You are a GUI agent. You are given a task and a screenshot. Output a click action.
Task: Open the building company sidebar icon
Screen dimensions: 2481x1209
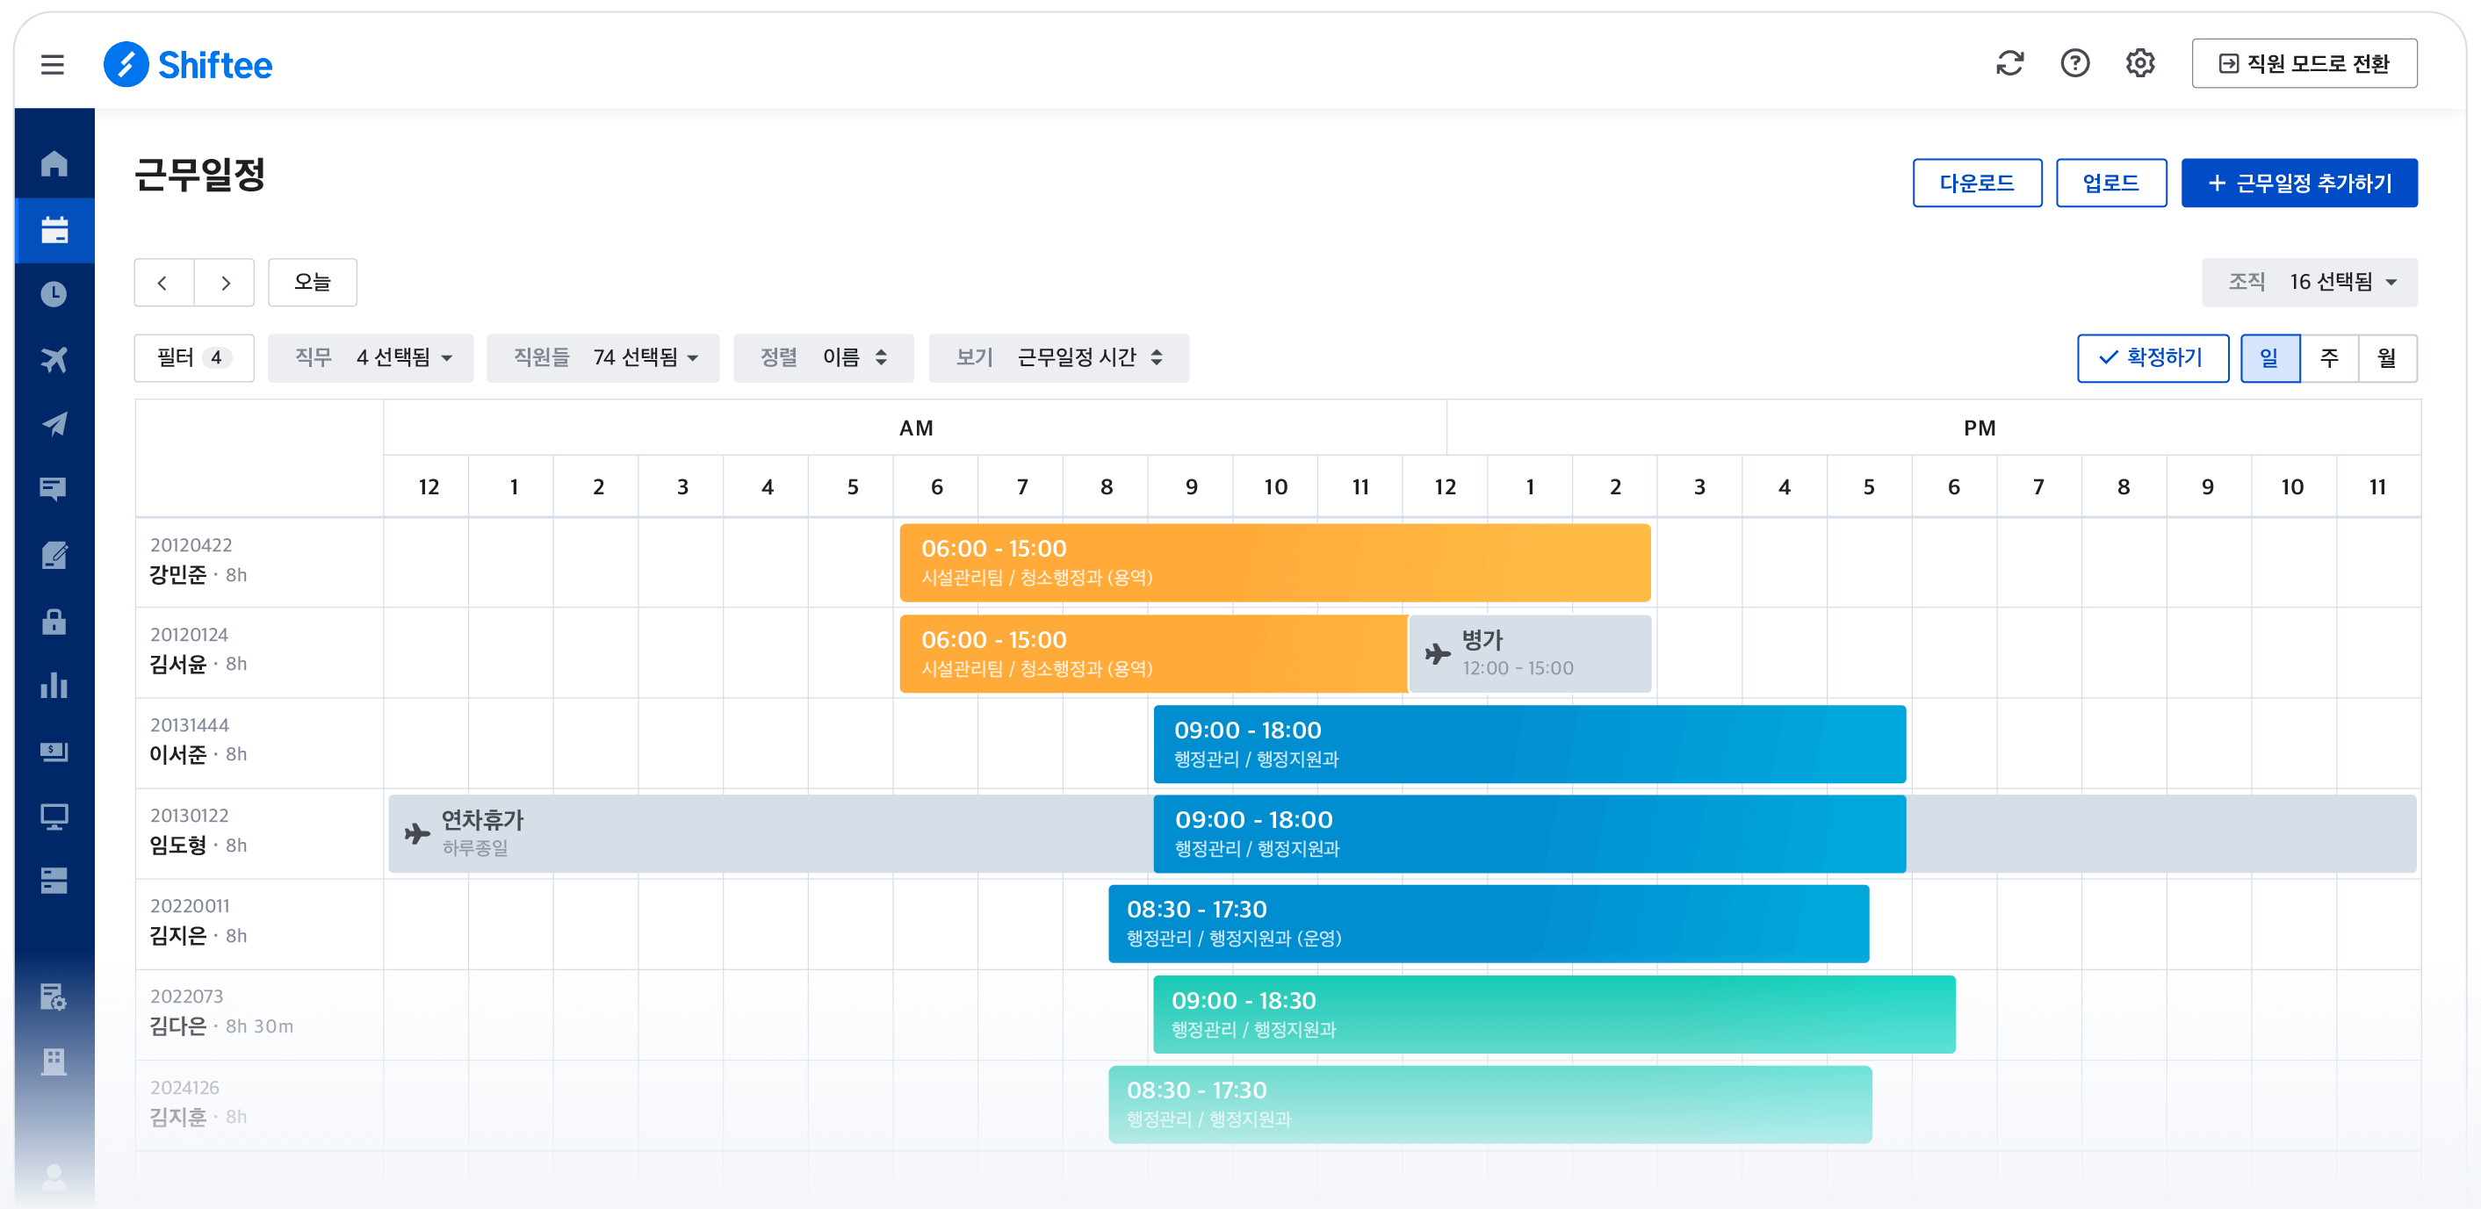(54, 1061)
